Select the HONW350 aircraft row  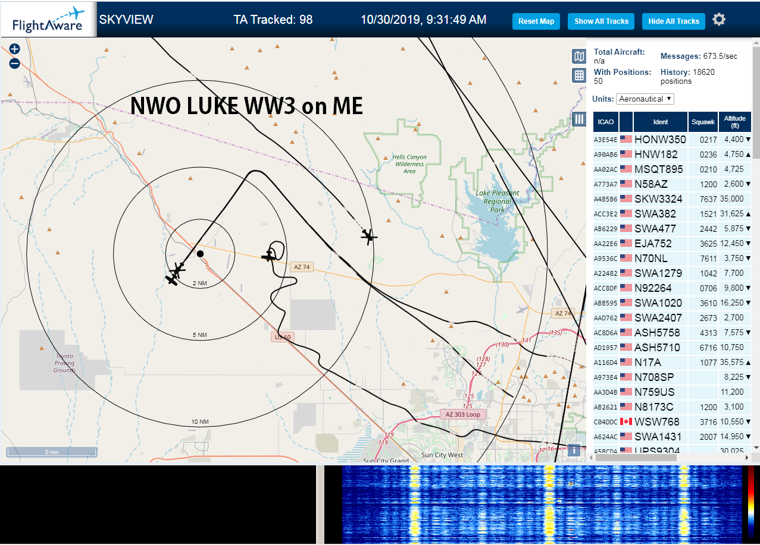click(672, 139)
